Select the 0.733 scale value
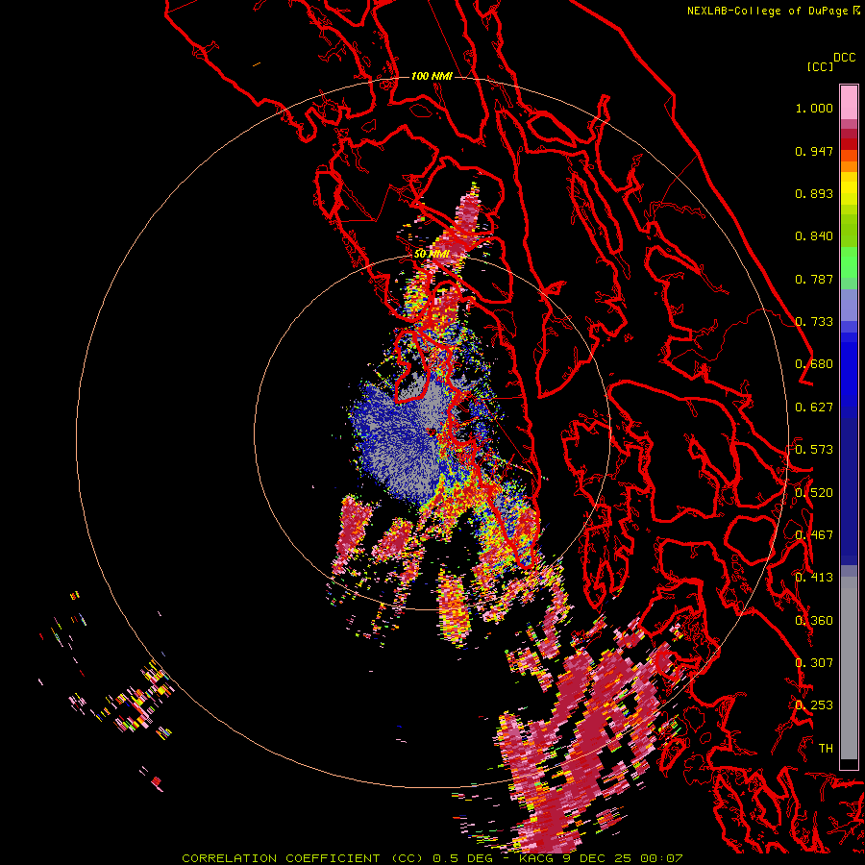 point(814,322)
